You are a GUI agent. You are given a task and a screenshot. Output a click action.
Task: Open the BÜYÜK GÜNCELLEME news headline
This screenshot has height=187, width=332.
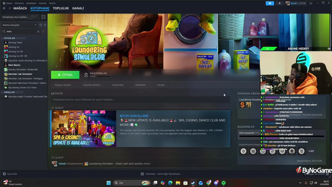(134, 116)
